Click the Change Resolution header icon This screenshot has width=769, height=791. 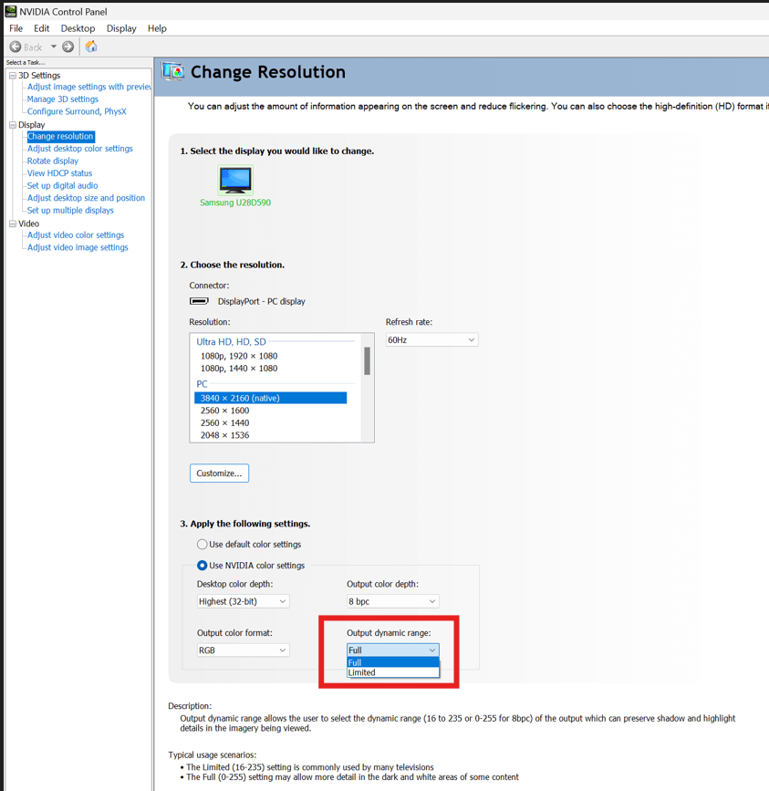(173, 72)
